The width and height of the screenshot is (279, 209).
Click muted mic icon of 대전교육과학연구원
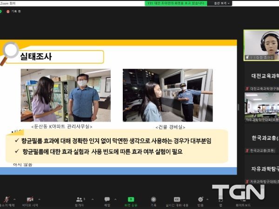coord(247,89)
